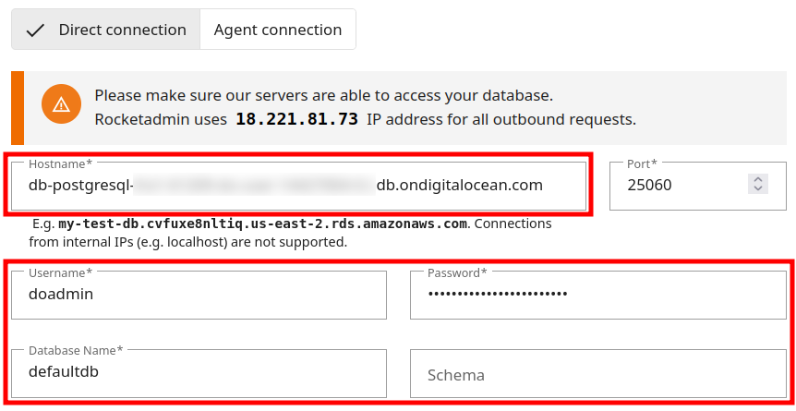Click the checkmark icon beside Direct connection
Screen dimensions: 796x411
coord(36,30)
